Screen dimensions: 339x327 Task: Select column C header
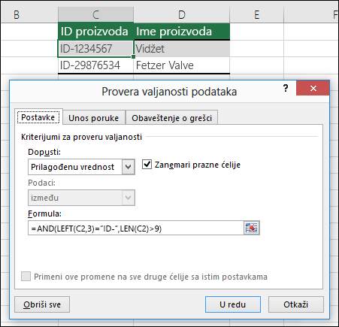(95, 15)
